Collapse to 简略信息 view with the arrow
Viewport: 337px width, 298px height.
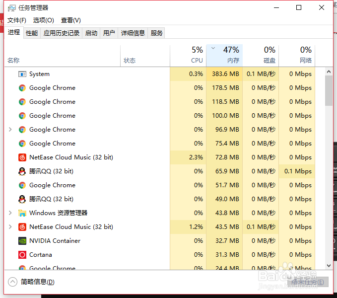12,282
